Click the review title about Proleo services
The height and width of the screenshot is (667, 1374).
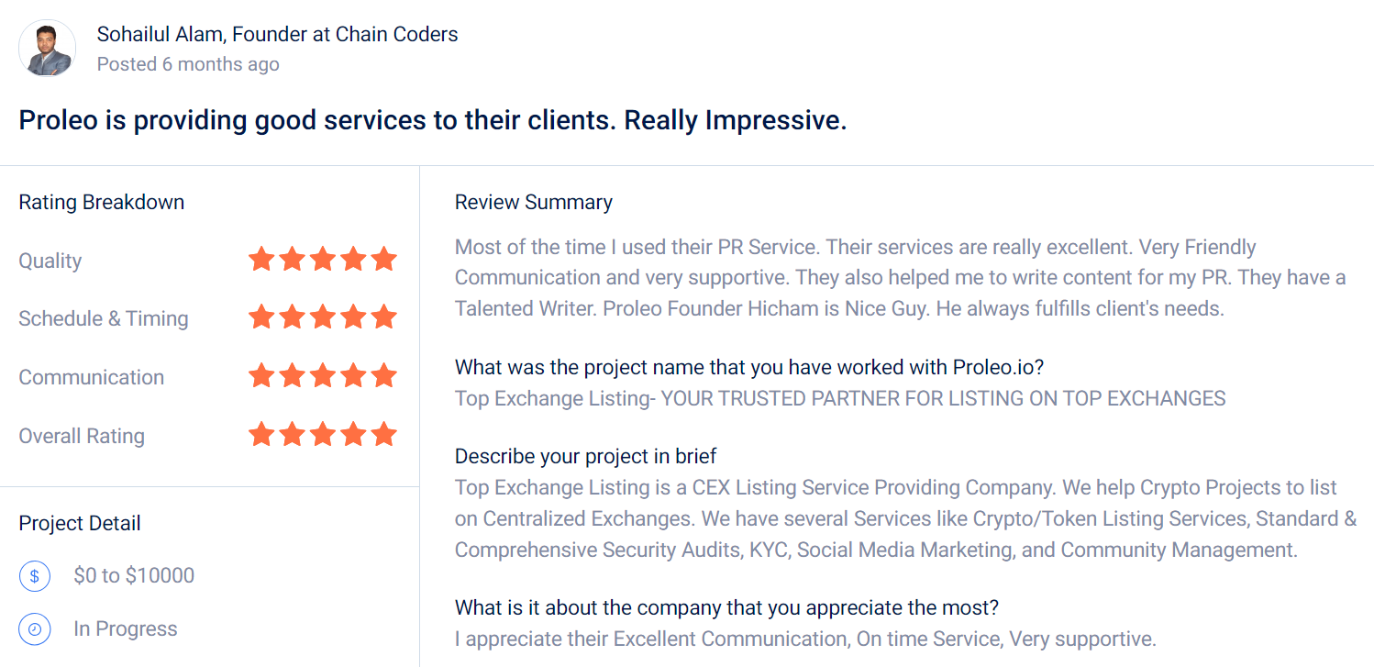433,120
